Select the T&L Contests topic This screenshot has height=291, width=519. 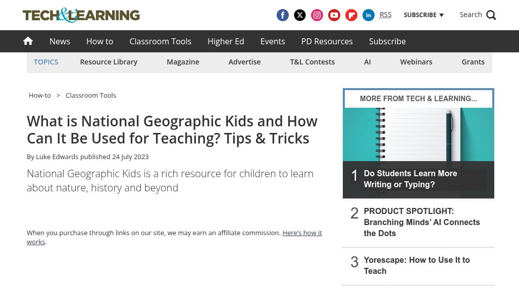pos(313,62)
